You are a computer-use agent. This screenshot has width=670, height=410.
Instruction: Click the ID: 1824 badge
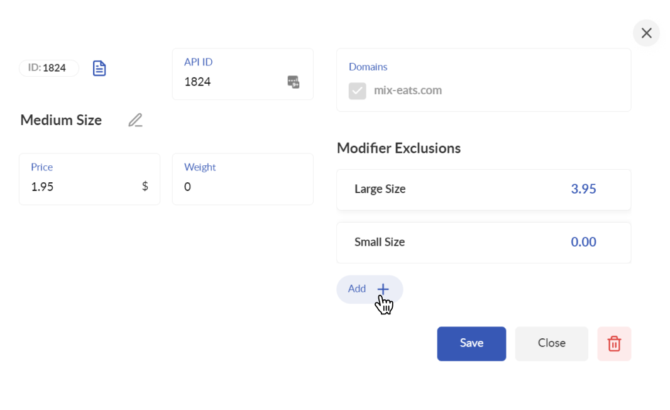click(49, 68)
